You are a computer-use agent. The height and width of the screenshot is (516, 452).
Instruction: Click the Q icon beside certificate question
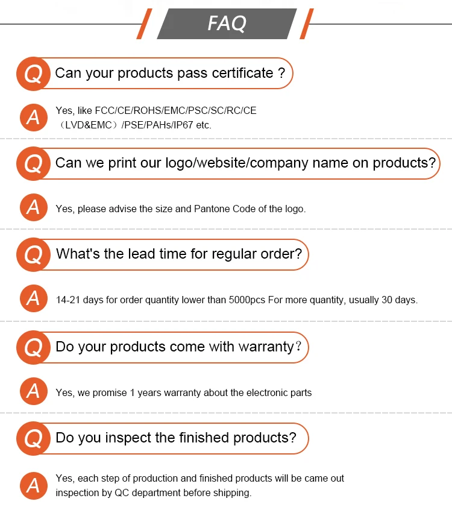(x=33, y=74)
